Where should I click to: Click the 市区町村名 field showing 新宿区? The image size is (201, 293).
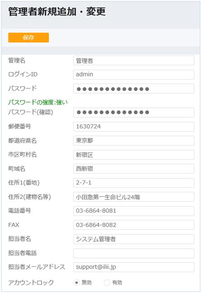134,155
